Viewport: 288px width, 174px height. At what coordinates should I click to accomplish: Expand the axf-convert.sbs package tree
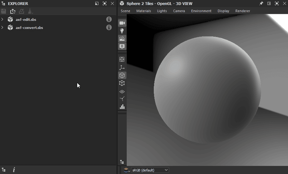[2, 27]
